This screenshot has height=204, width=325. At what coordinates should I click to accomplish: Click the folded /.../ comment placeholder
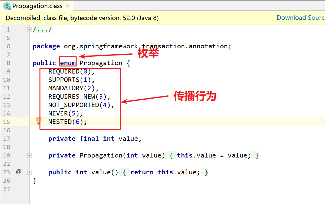(42, 30)
